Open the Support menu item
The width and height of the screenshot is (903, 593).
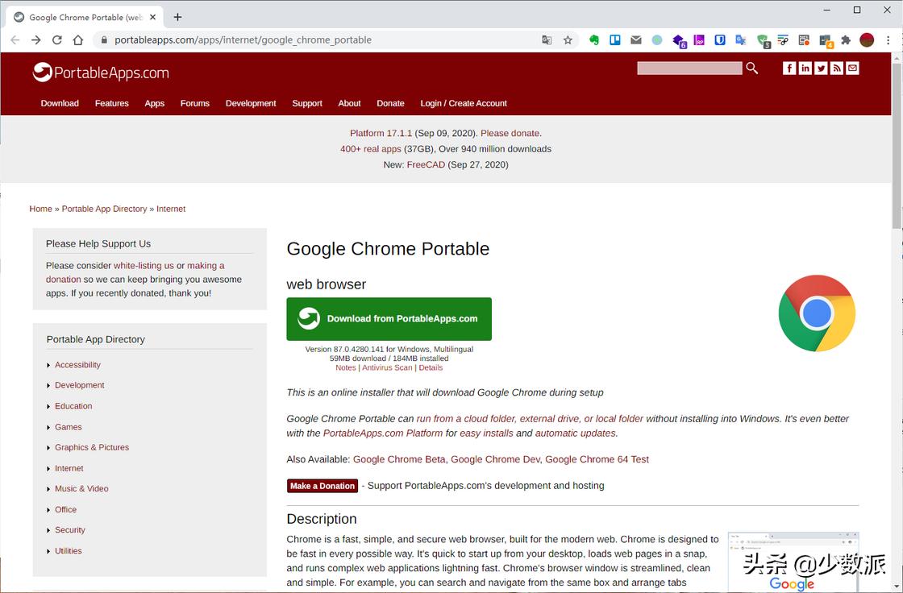point(307,103)
